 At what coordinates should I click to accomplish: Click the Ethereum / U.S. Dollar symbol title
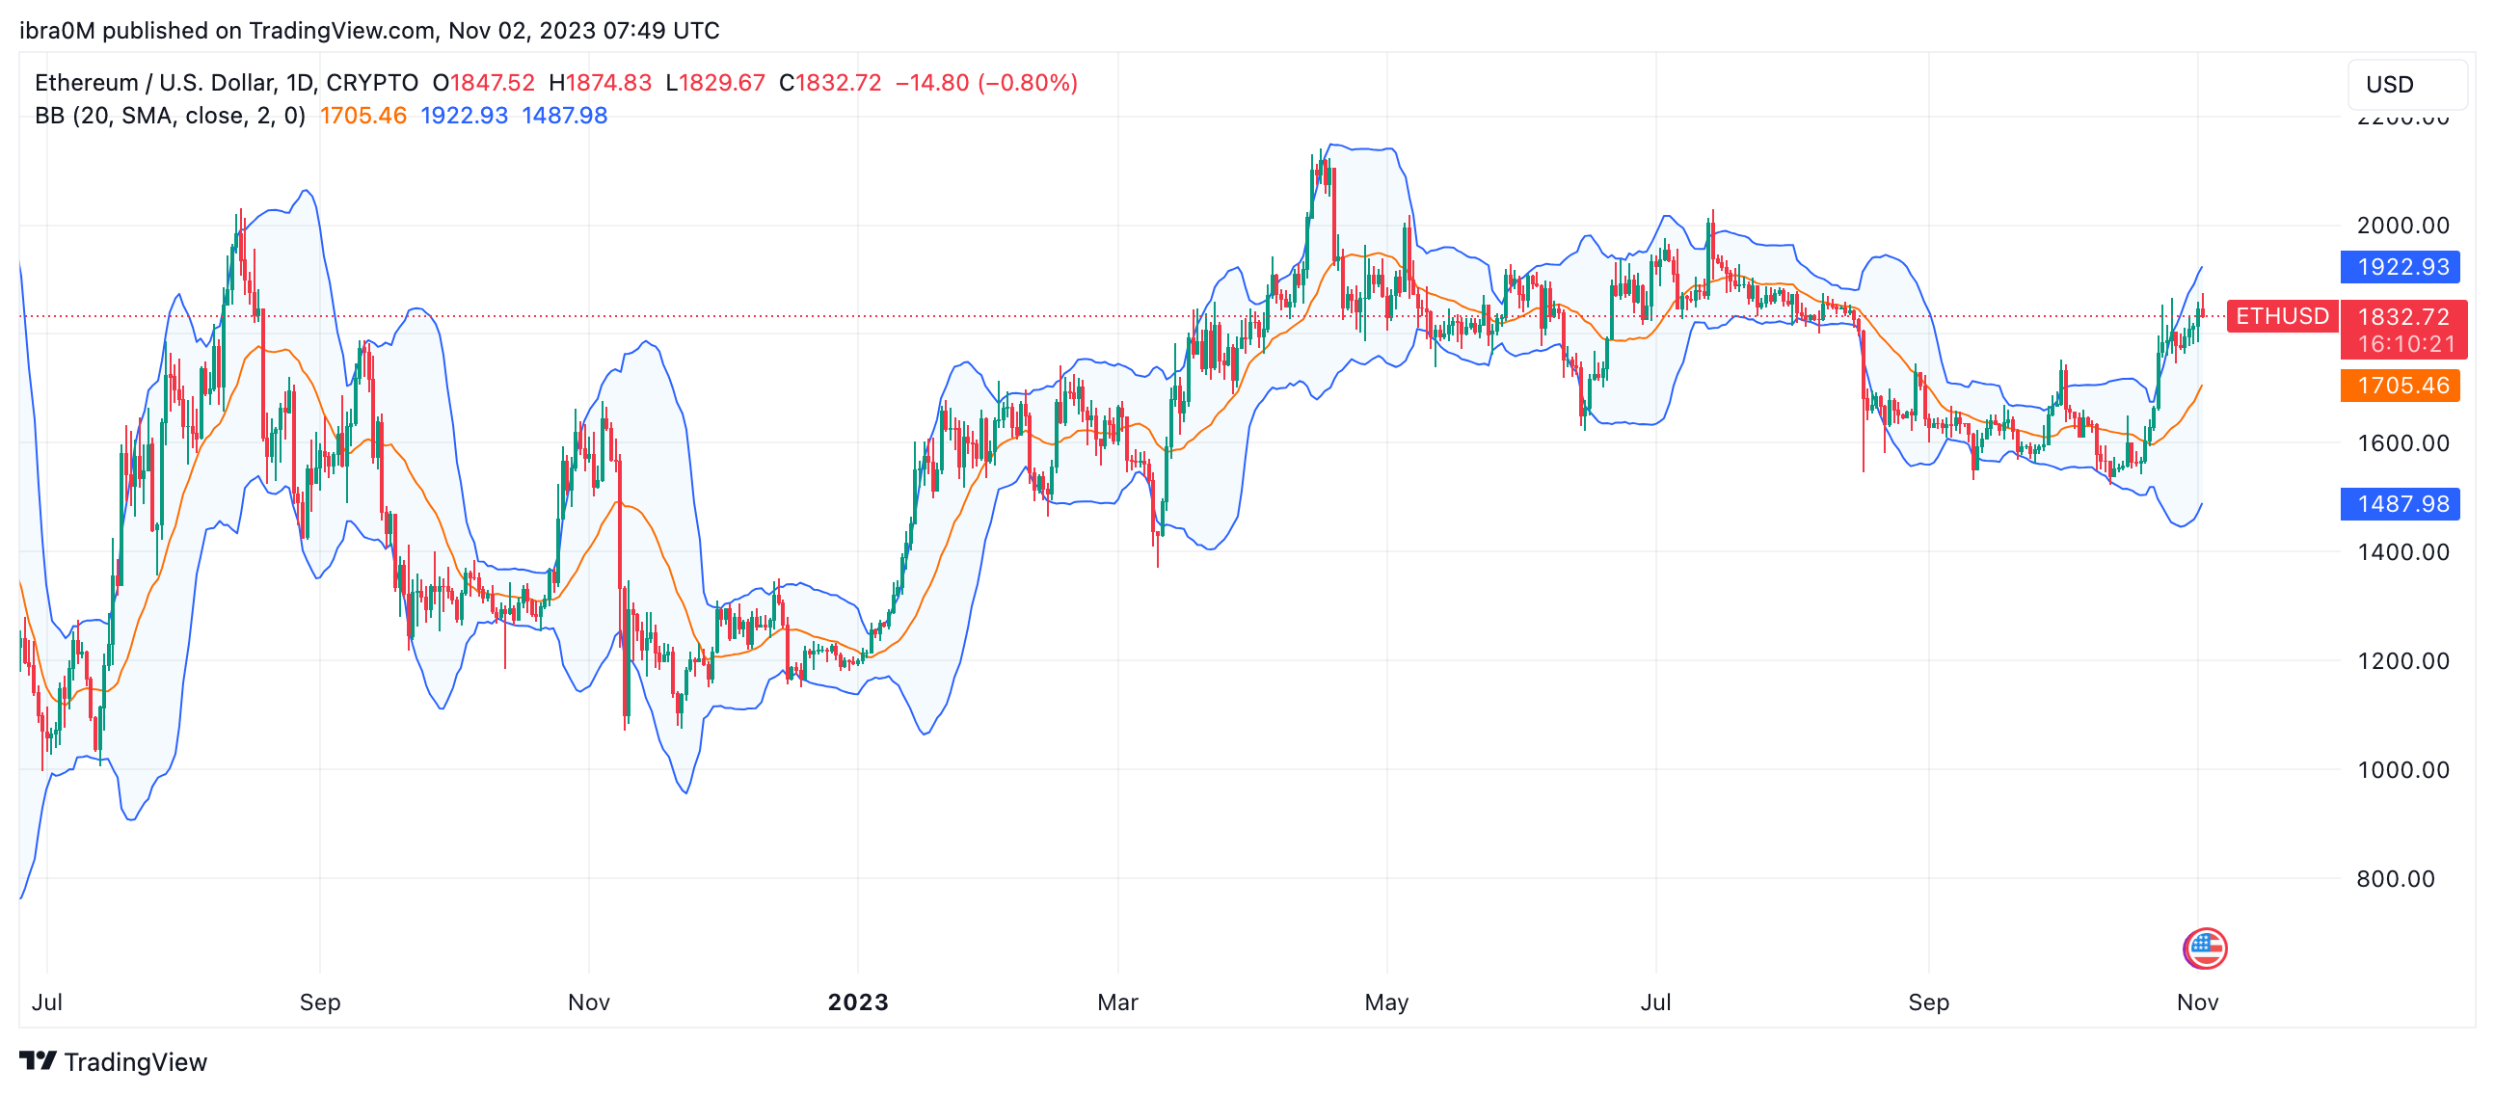coord(226,83)
